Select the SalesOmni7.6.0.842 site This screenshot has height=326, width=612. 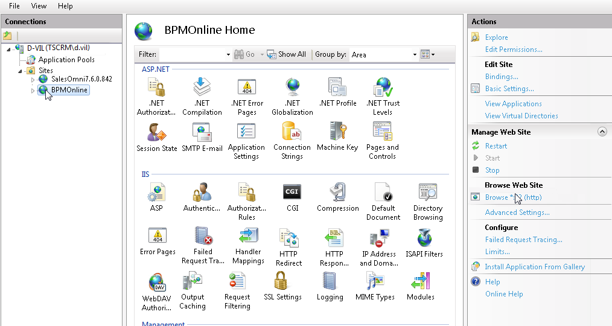81,79
